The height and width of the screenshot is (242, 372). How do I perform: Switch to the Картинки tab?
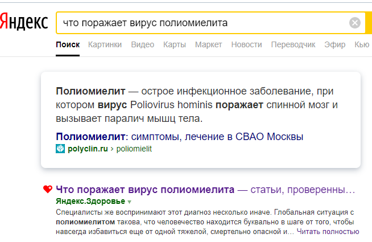pos(105,44)
